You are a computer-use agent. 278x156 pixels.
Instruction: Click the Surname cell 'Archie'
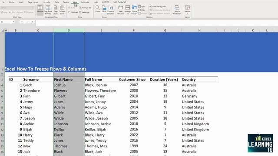(38, 124)
